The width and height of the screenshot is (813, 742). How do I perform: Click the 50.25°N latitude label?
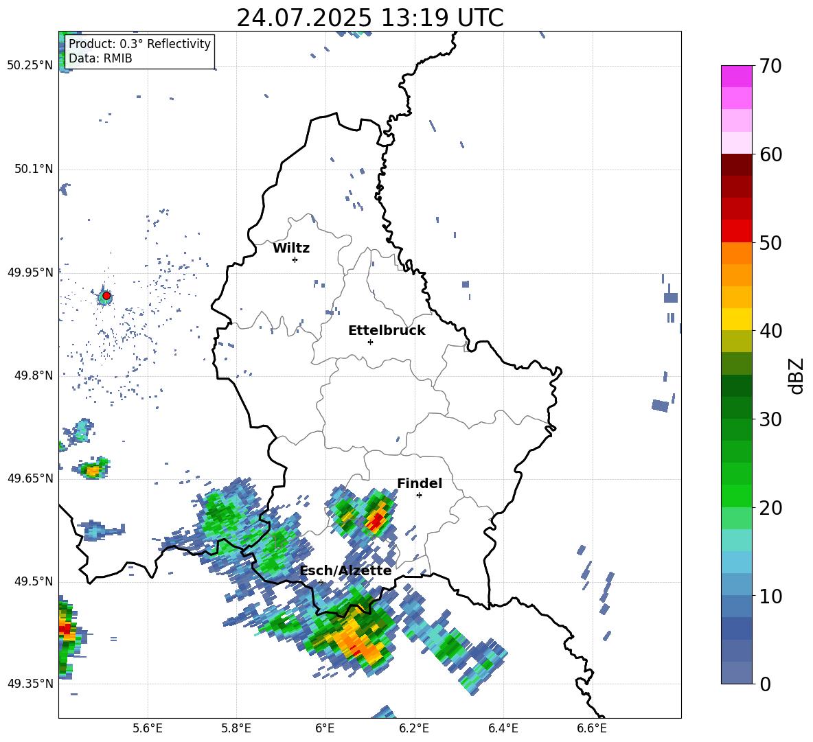tap(30, 66)
